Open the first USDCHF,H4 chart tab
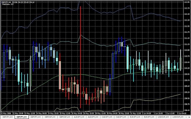 coord(163,117)
